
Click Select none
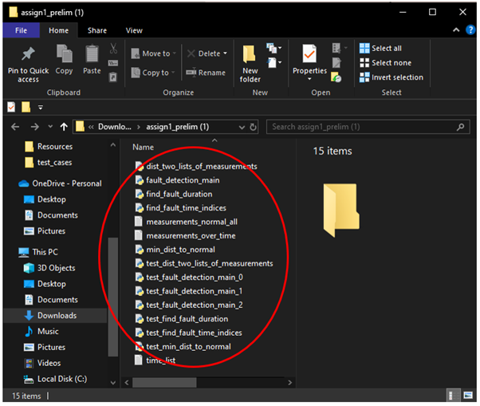(385, 63)
